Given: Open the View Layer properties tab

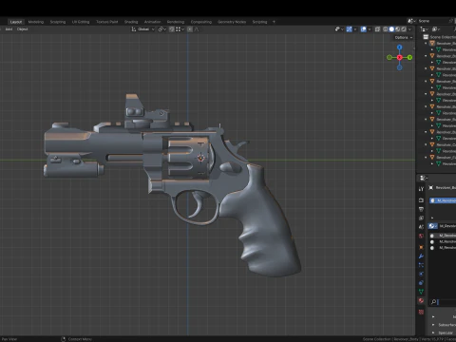Looking at the screenshot, I should (x=421, y=218).
